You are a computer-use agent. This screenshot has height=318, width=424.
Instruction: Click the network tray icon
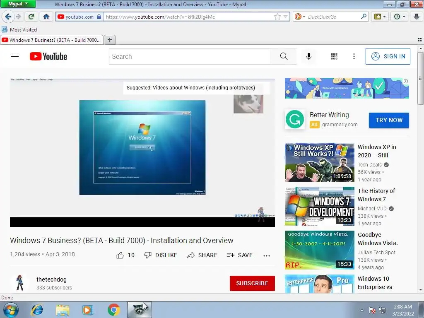382,310
